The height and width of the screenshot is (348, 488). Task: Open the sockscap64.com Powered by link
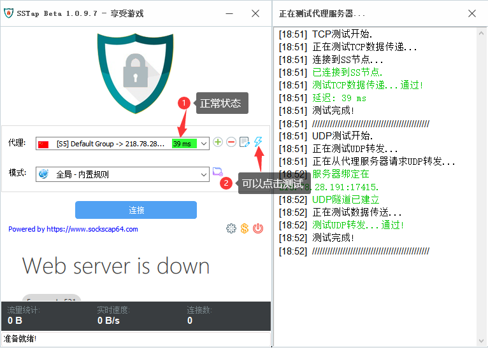point(73,229)
